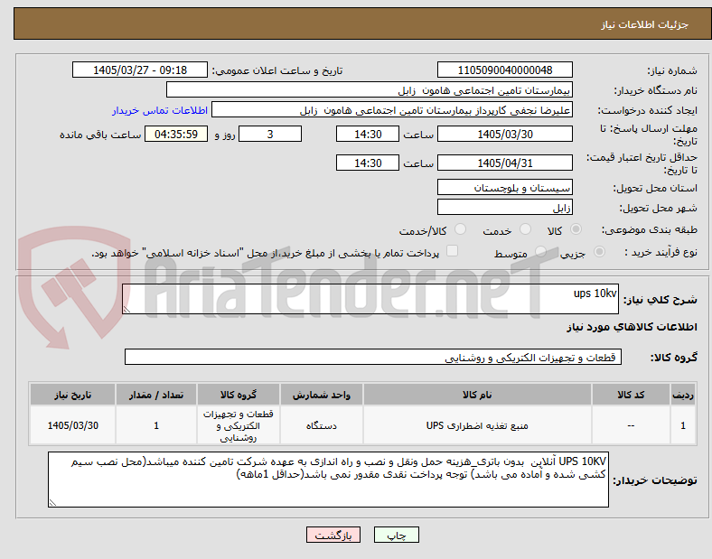Click the واحد شمارش column header
Image resolution: width=712 pixels, height=559 pixels.
point(322,395)
